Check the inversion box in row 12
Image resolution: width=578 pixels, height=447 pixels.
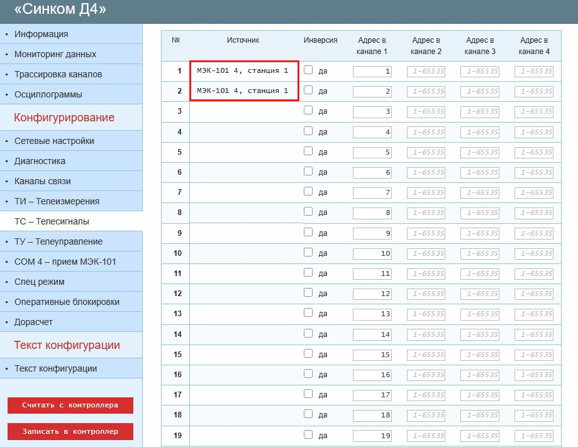308,292
